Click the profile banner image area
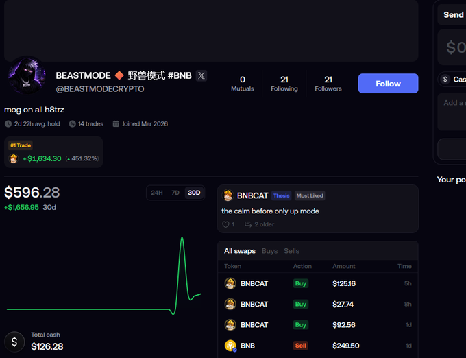This screenshot has width=466, height=358. (211, 31)
